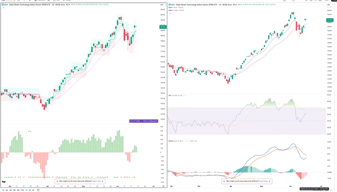Select the All time range
This screenshot has height=192, width=337.
[33, 190]
